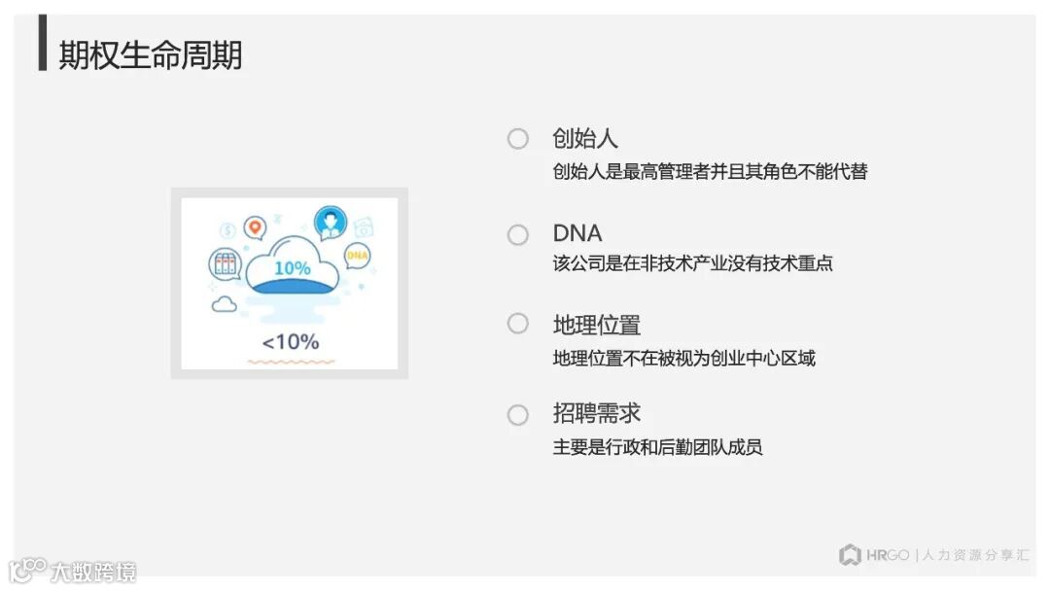The height and width of the screenshot is (591, 1050).
Task: Select the 创始人 circle bullet
Action: (x=518, y=139)
